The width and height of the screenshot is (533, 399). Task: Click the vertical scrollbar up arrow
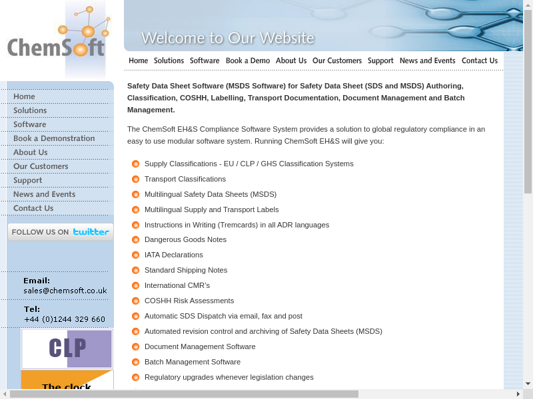coord(528,5)
